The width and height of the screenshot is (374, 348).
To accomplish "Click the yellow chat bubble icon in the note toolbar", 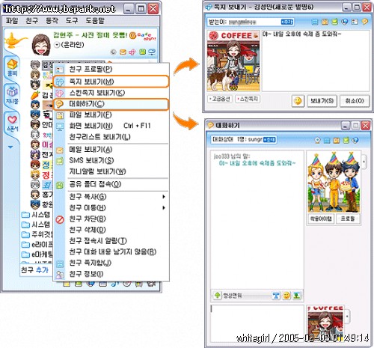I will (x=364, y=22).
